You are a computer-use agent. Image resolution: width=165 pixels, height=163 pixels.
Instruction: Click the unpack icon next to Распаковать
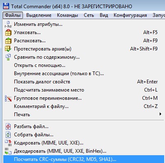pyautogui.click(x=8, y=41)
